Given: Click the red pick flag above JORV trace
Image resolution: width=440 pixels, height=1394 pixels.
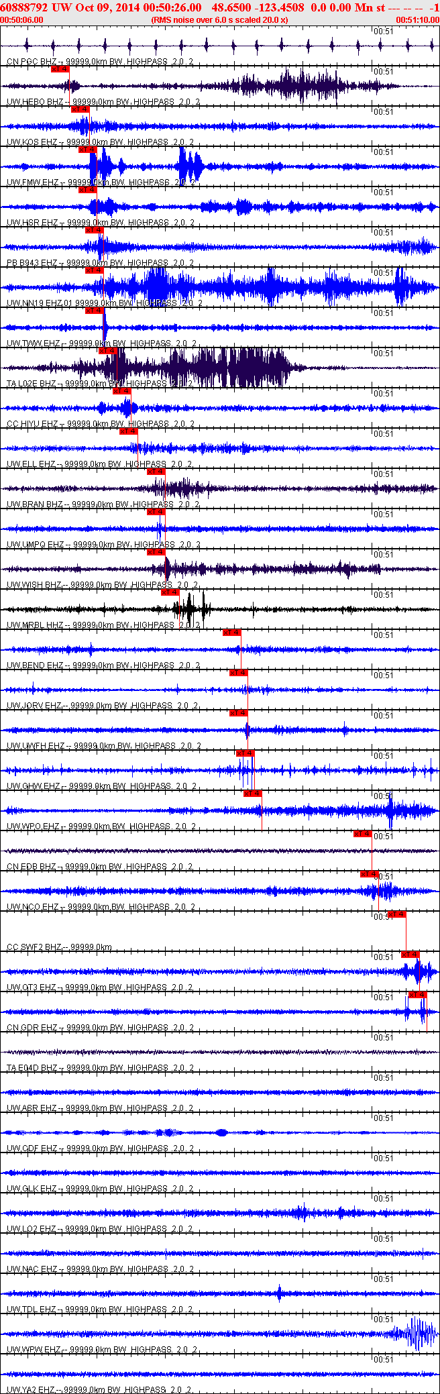Looking at the screenshot, I should [x=239, y=673].
